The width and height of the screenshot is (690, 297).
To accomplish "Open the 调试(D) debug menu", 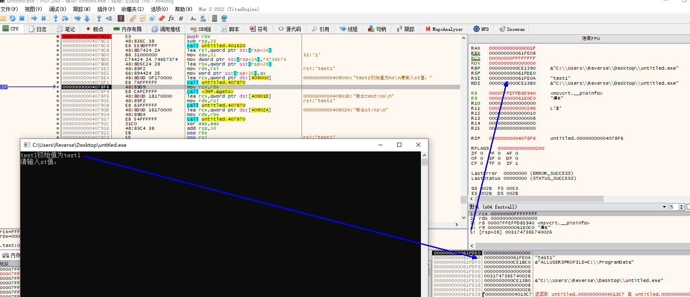I will (x=57, y=9).
